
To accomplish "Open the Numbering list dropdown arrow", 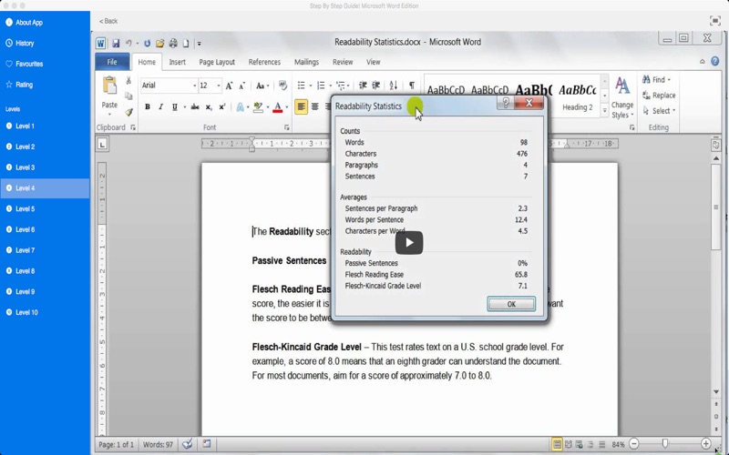I will point(330,86).
